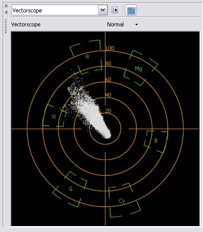203x232 pixels.
Task: Click the G green target box
Action: [70, 189]
